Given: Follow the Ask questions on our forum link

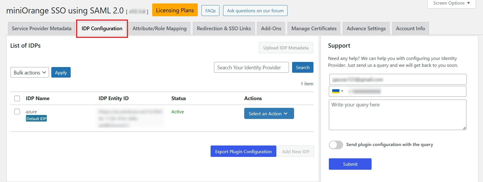Looking at the screenshot, I should click(x=255, y=11).
